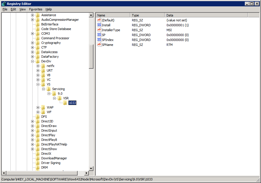Select the DirectPlayNATHelp key
This screenshot has height=183, width=261.
[54, 145]
